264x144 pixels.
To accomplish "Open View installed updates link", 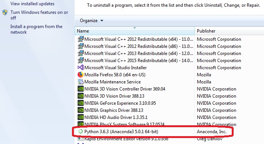I will click(x=32, y=4).
